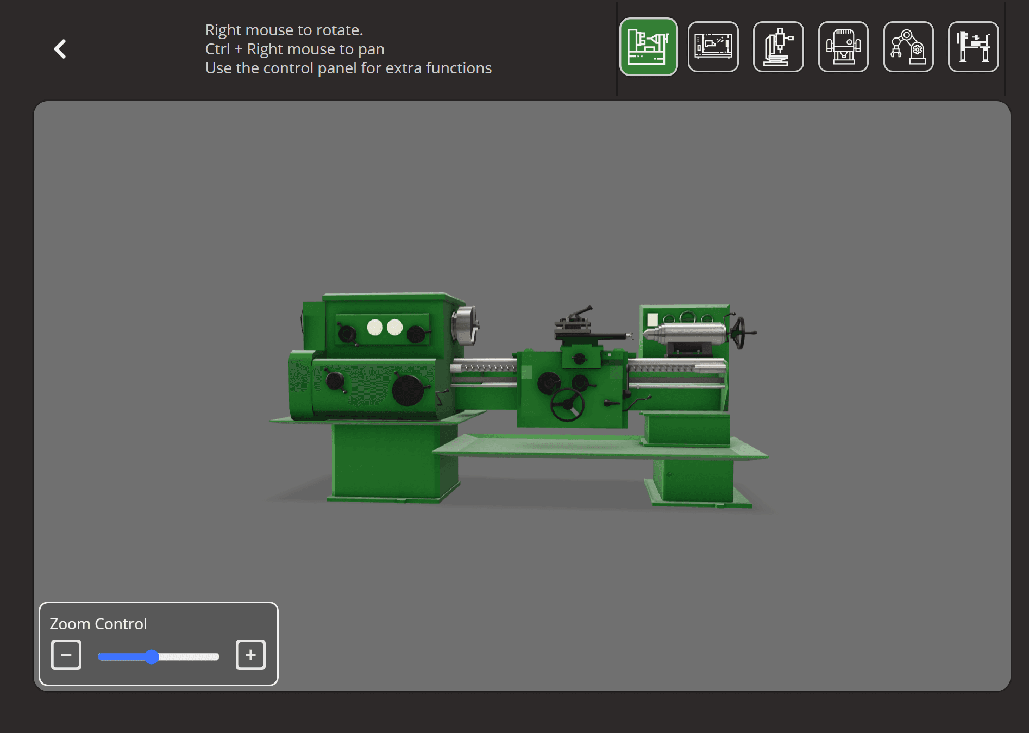Select the plunge router machine icon
The image size is (1029, 733).
pos(843,47)
